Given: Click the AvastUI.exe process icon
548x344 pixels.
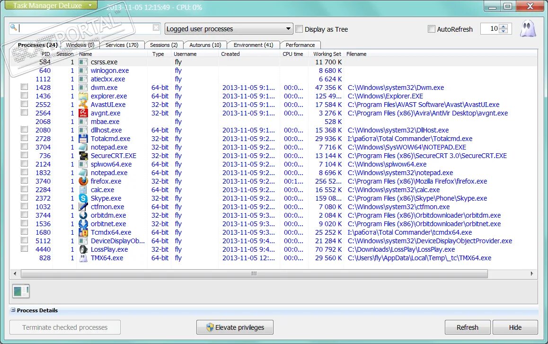Looking at the screenshot, I should click(x=83, y=105).
